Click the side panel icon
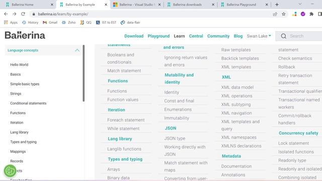This screenshot has height=181, width=322. pos(320,14)
